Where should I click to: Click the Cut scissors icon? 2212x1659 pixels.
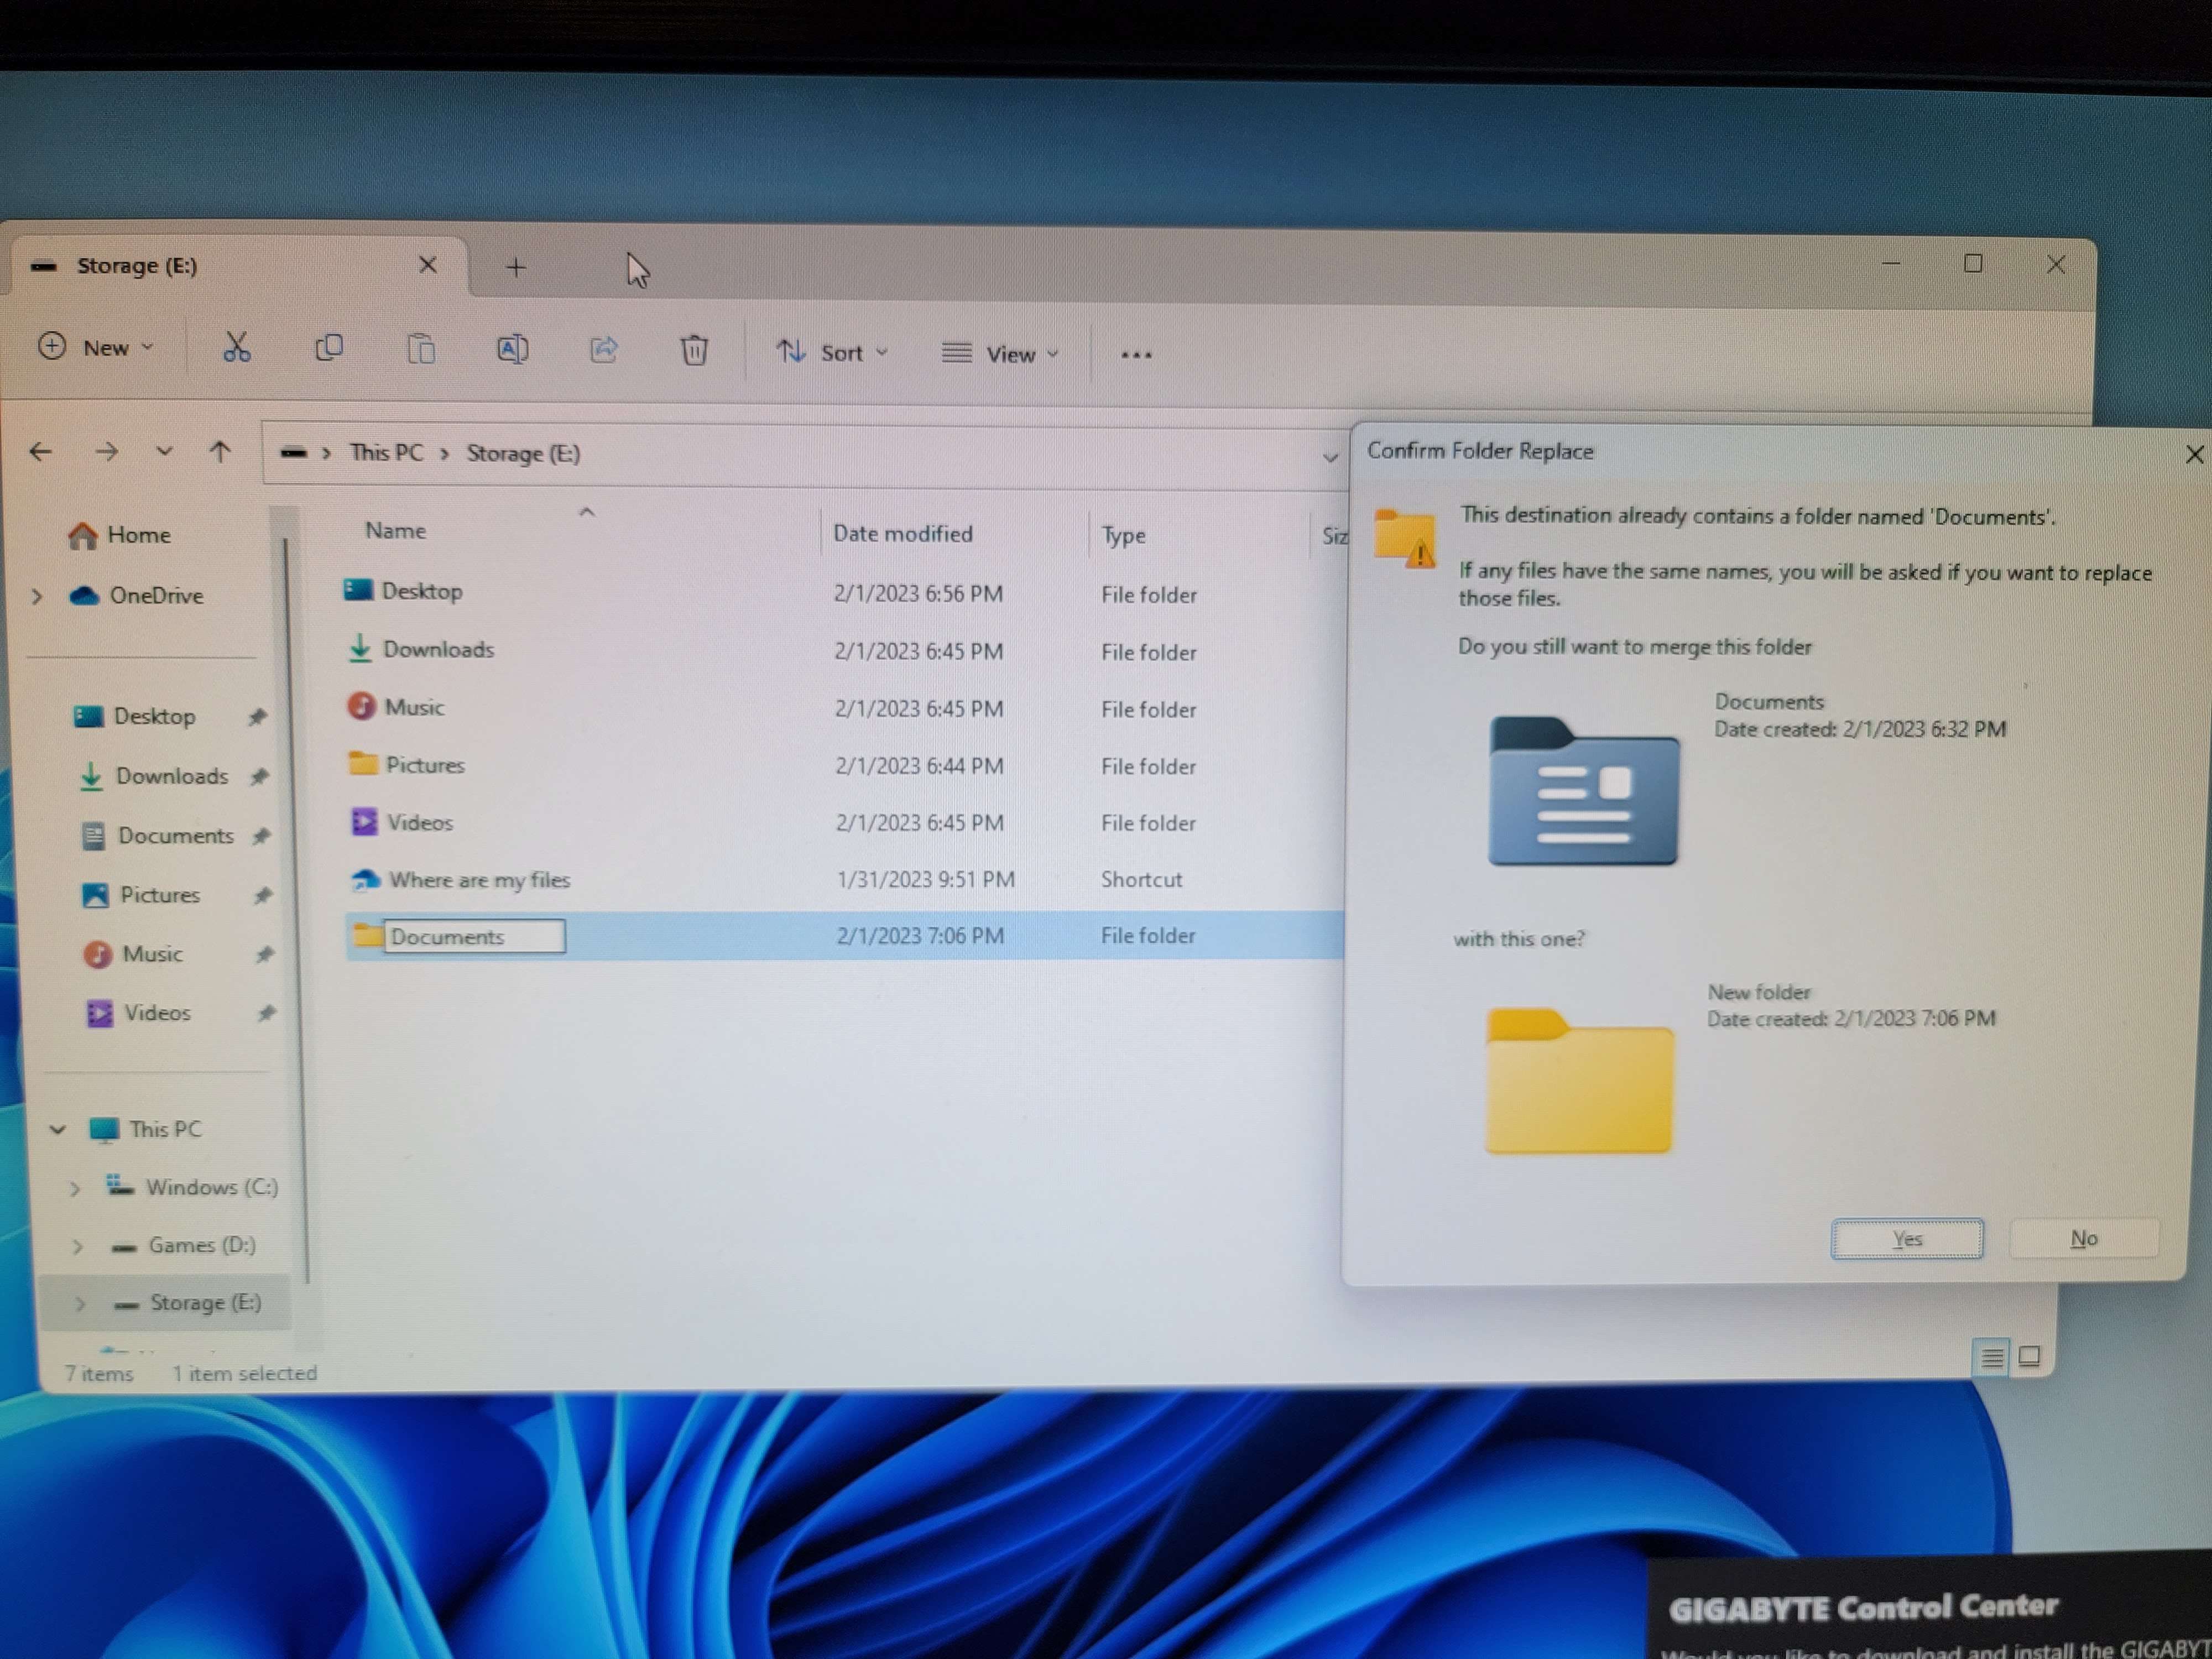(x=236, y=348)
